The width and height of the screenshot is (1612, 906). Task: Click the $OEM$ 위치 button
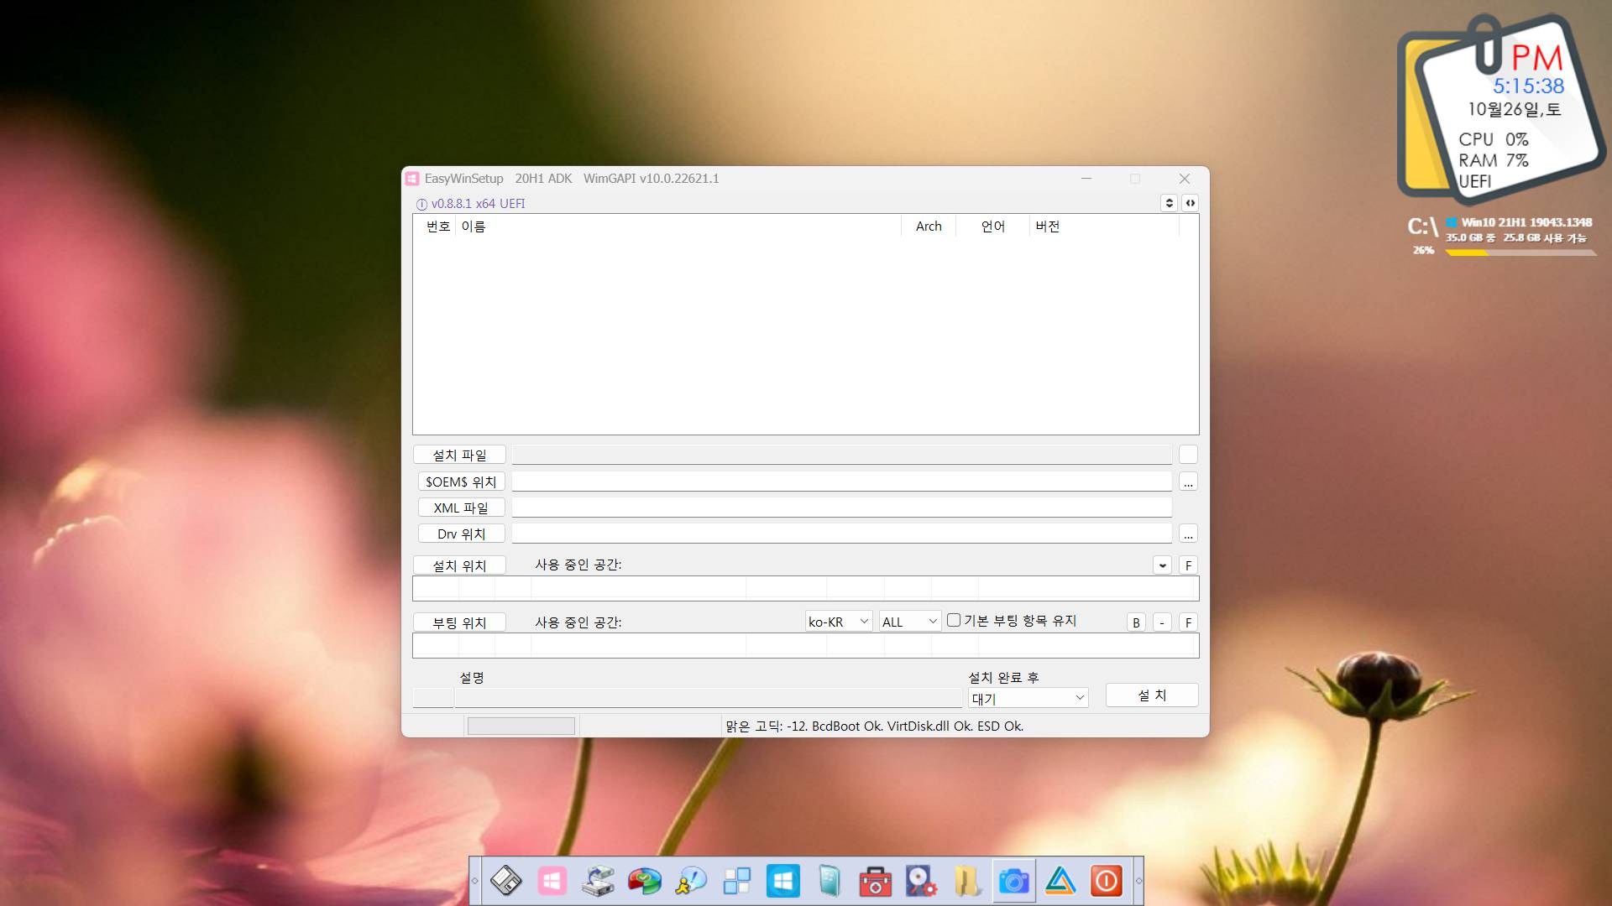[461, 482]
